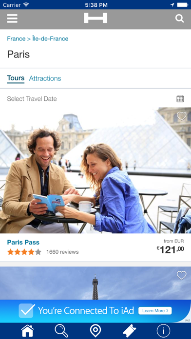Switch to the Tours tab

[x=16, y=78]
